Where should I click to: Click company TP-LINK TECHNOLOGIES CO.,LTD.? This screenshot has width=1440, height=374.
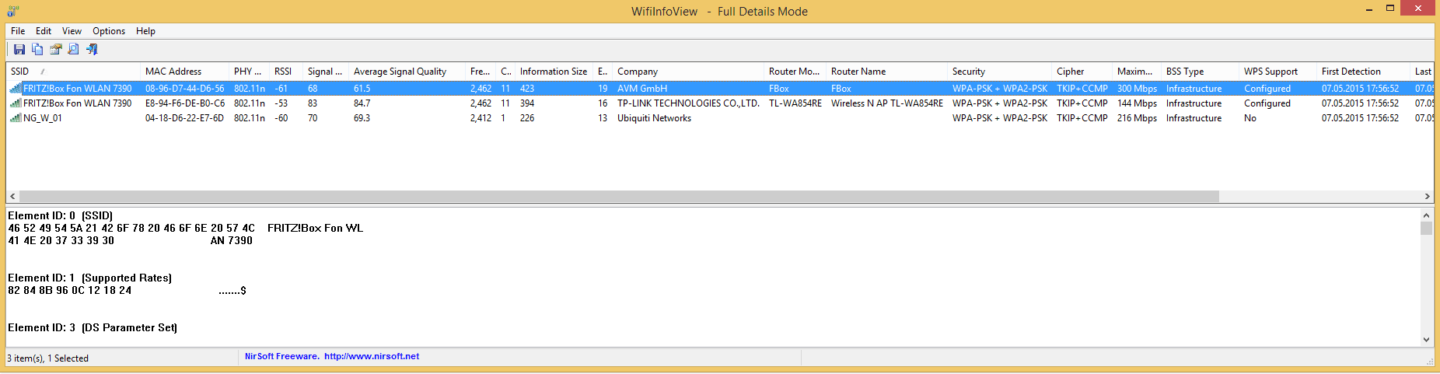688,103
